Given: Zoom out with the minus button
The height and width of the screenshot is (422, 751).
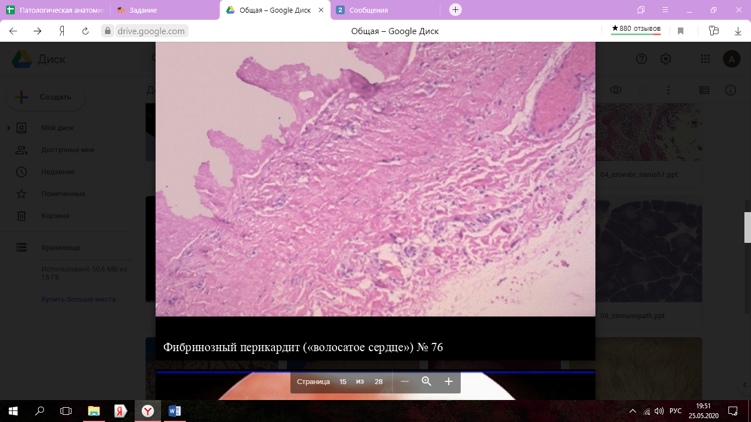Looking at the screenshot, I should click(405, 381).
